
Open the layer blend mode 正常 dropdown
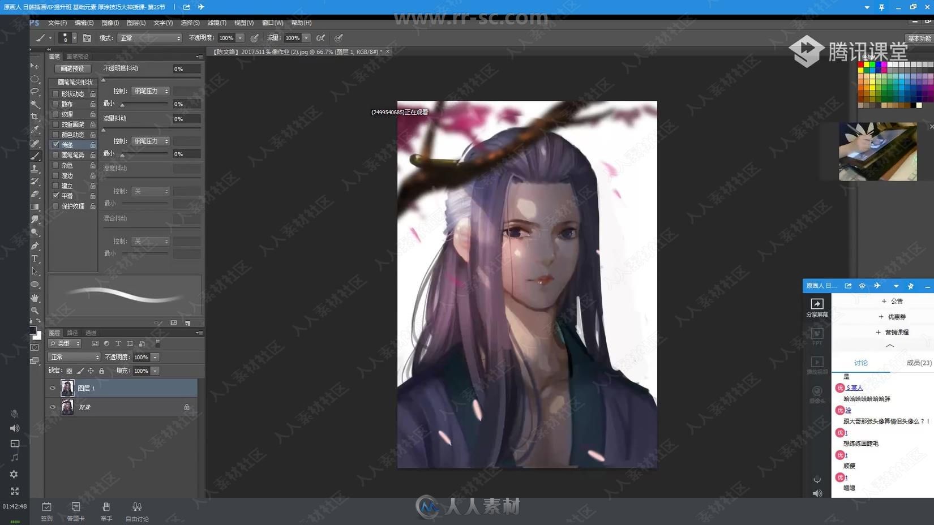(x=74, y=357)
